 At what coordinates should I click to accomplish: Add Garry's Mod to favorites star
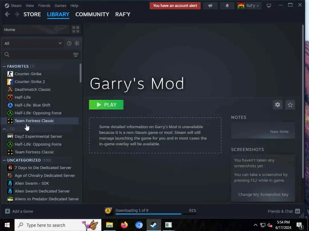tap(290, 105)
